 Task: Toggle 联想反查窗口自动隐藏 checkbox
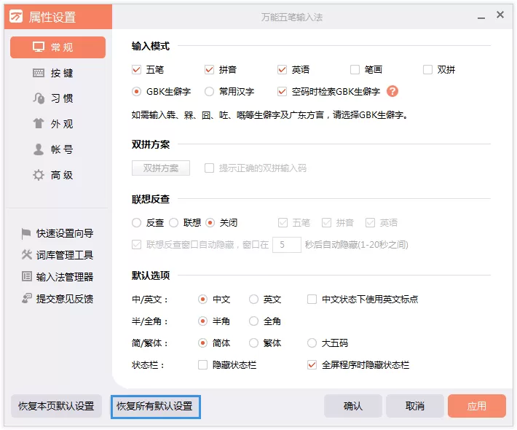coord(136,245)
